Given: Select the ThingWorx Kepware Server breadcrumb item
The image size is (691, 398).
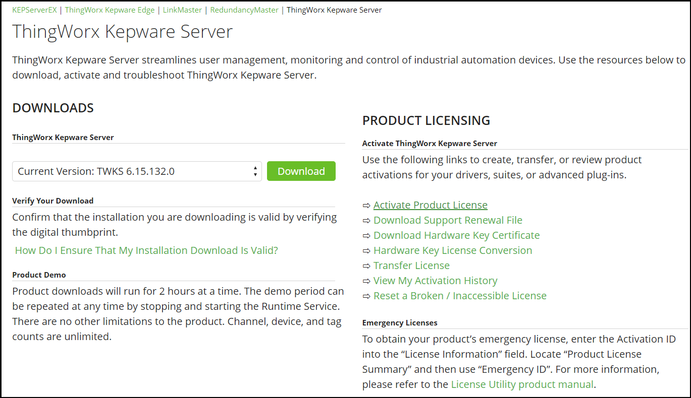Looking at the screenshot, I should coord(334,10).
